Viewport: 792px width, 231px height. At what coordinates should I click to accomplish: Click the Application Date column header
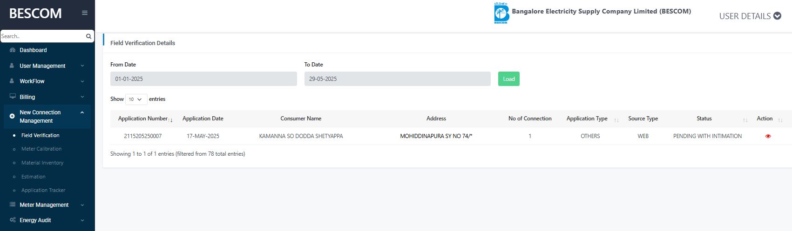tap(203, 119)
